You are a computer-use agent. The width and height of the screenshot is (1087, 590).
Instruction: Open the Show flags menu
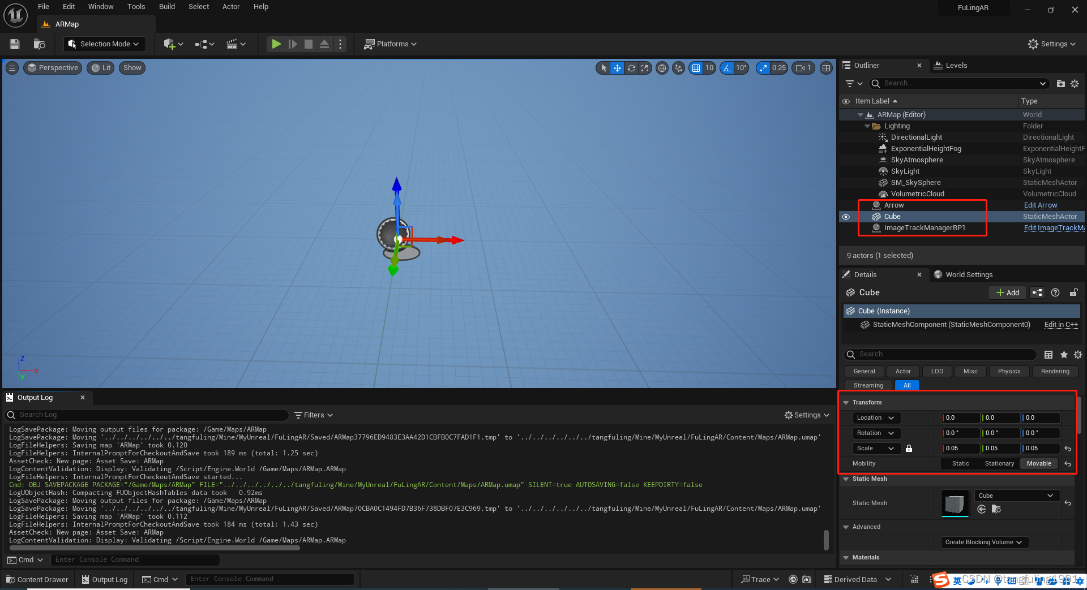[132, 68]
